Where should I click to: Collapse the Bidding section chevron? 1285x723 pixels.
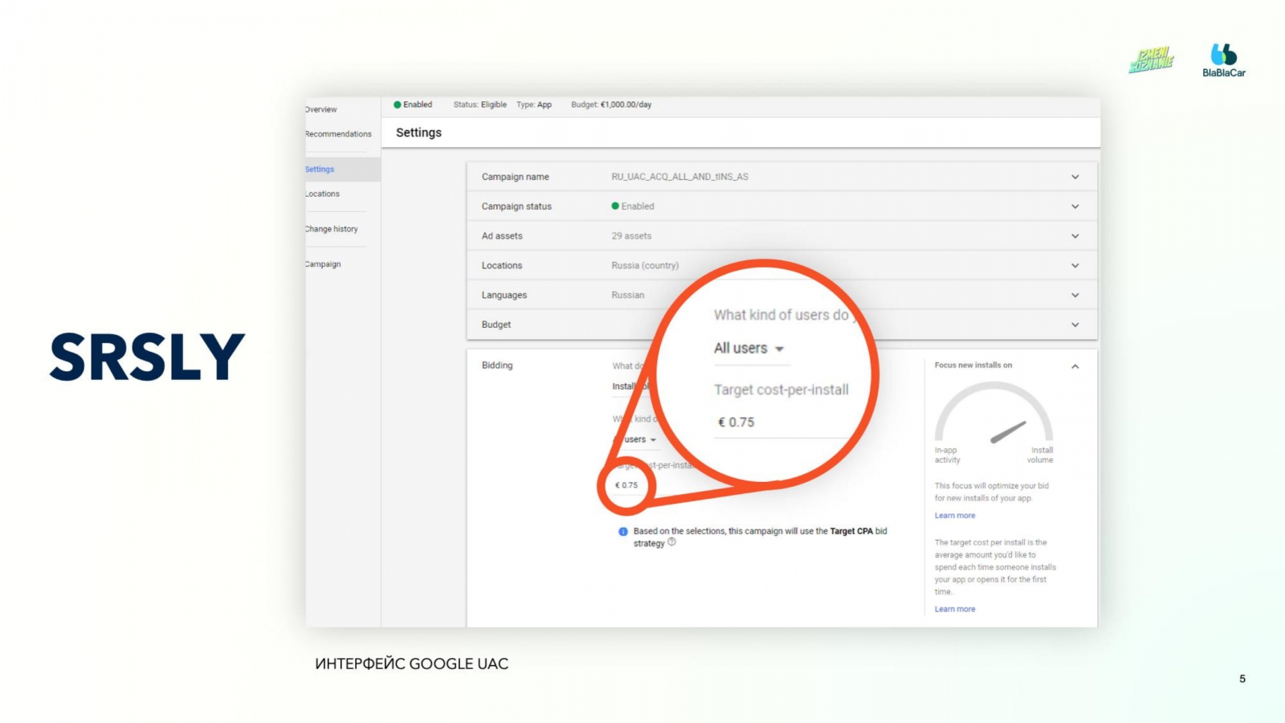pos(1075,366)
